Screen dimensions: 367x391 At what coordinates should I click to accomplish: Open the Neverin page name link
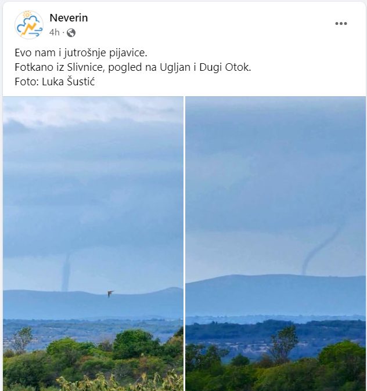point(69,18)
